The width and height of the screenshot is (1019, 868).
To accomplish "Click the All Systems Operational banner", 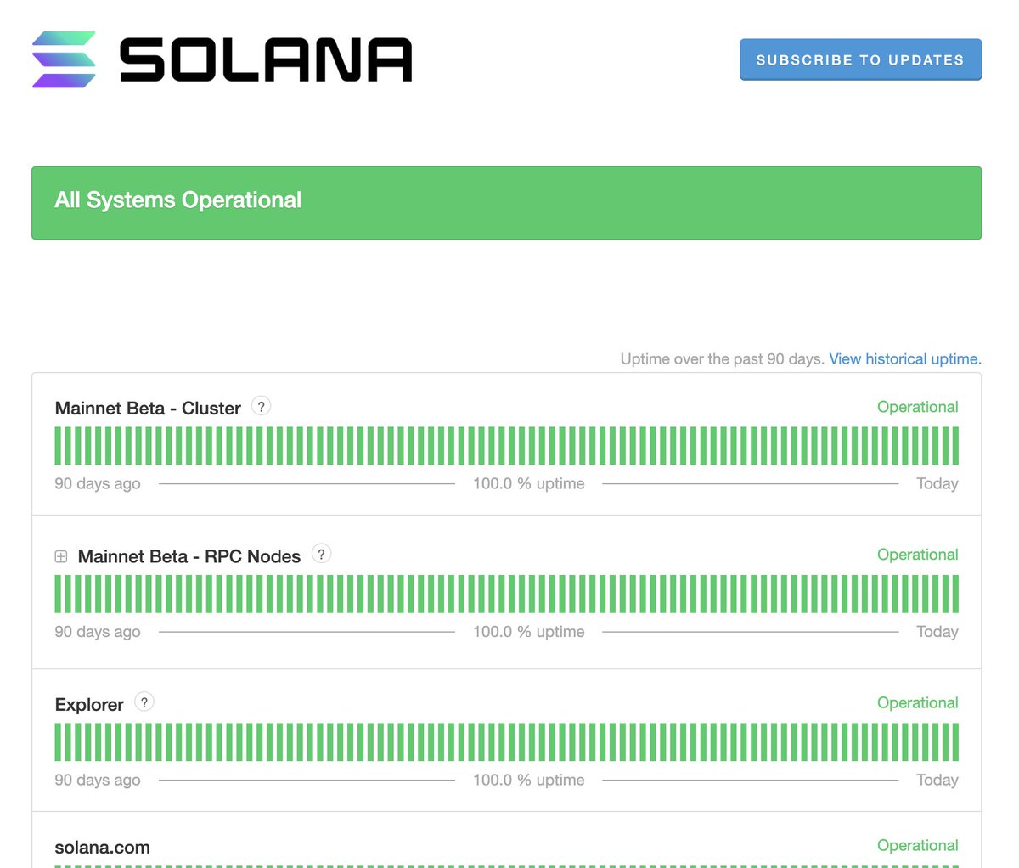I will coord(506,203).
